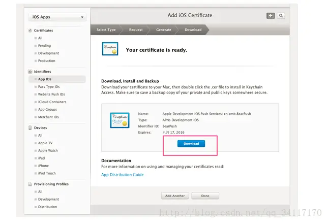This screenshot has height=223, width=328.
Task: Click the Provisioning Profiles heading
Action: point(51,184)
